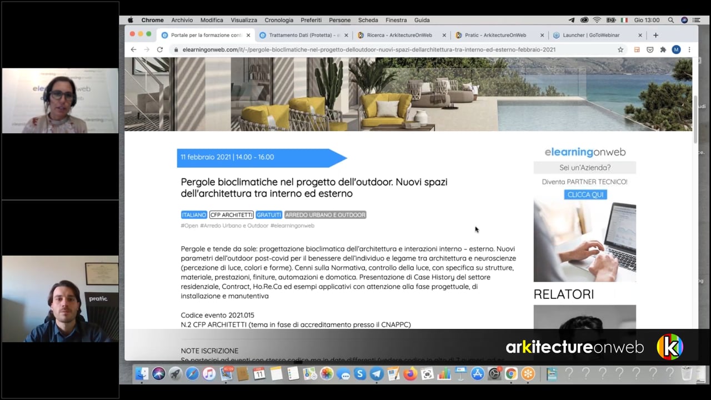Screen dimensions: 711x400
Task: Open Safari in the Dock
Action: pyautogui.click(x=192, y=374)
